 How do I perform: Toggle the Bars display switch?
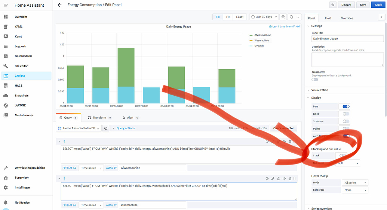pyautogui.click(x=346, y=106)
